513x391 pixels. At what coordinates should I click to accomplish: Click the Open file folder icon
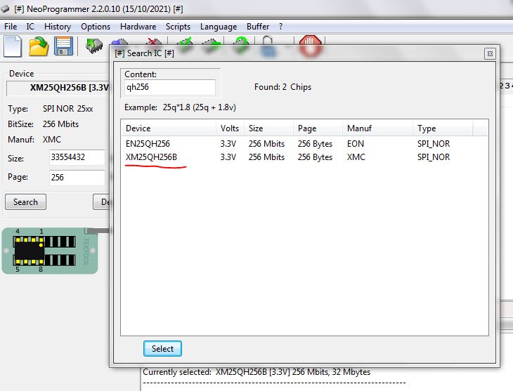pyautogui.click(x=39, y=46)
